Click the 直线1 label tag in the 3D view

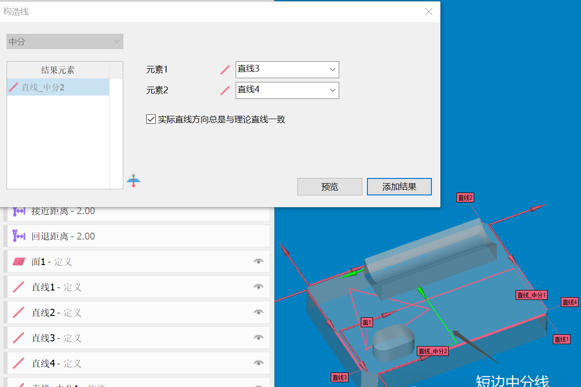click(561, 339)
